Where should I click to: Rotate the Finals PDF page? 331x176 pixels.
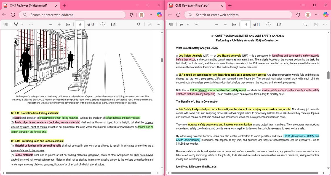click(x=268, y=24)
